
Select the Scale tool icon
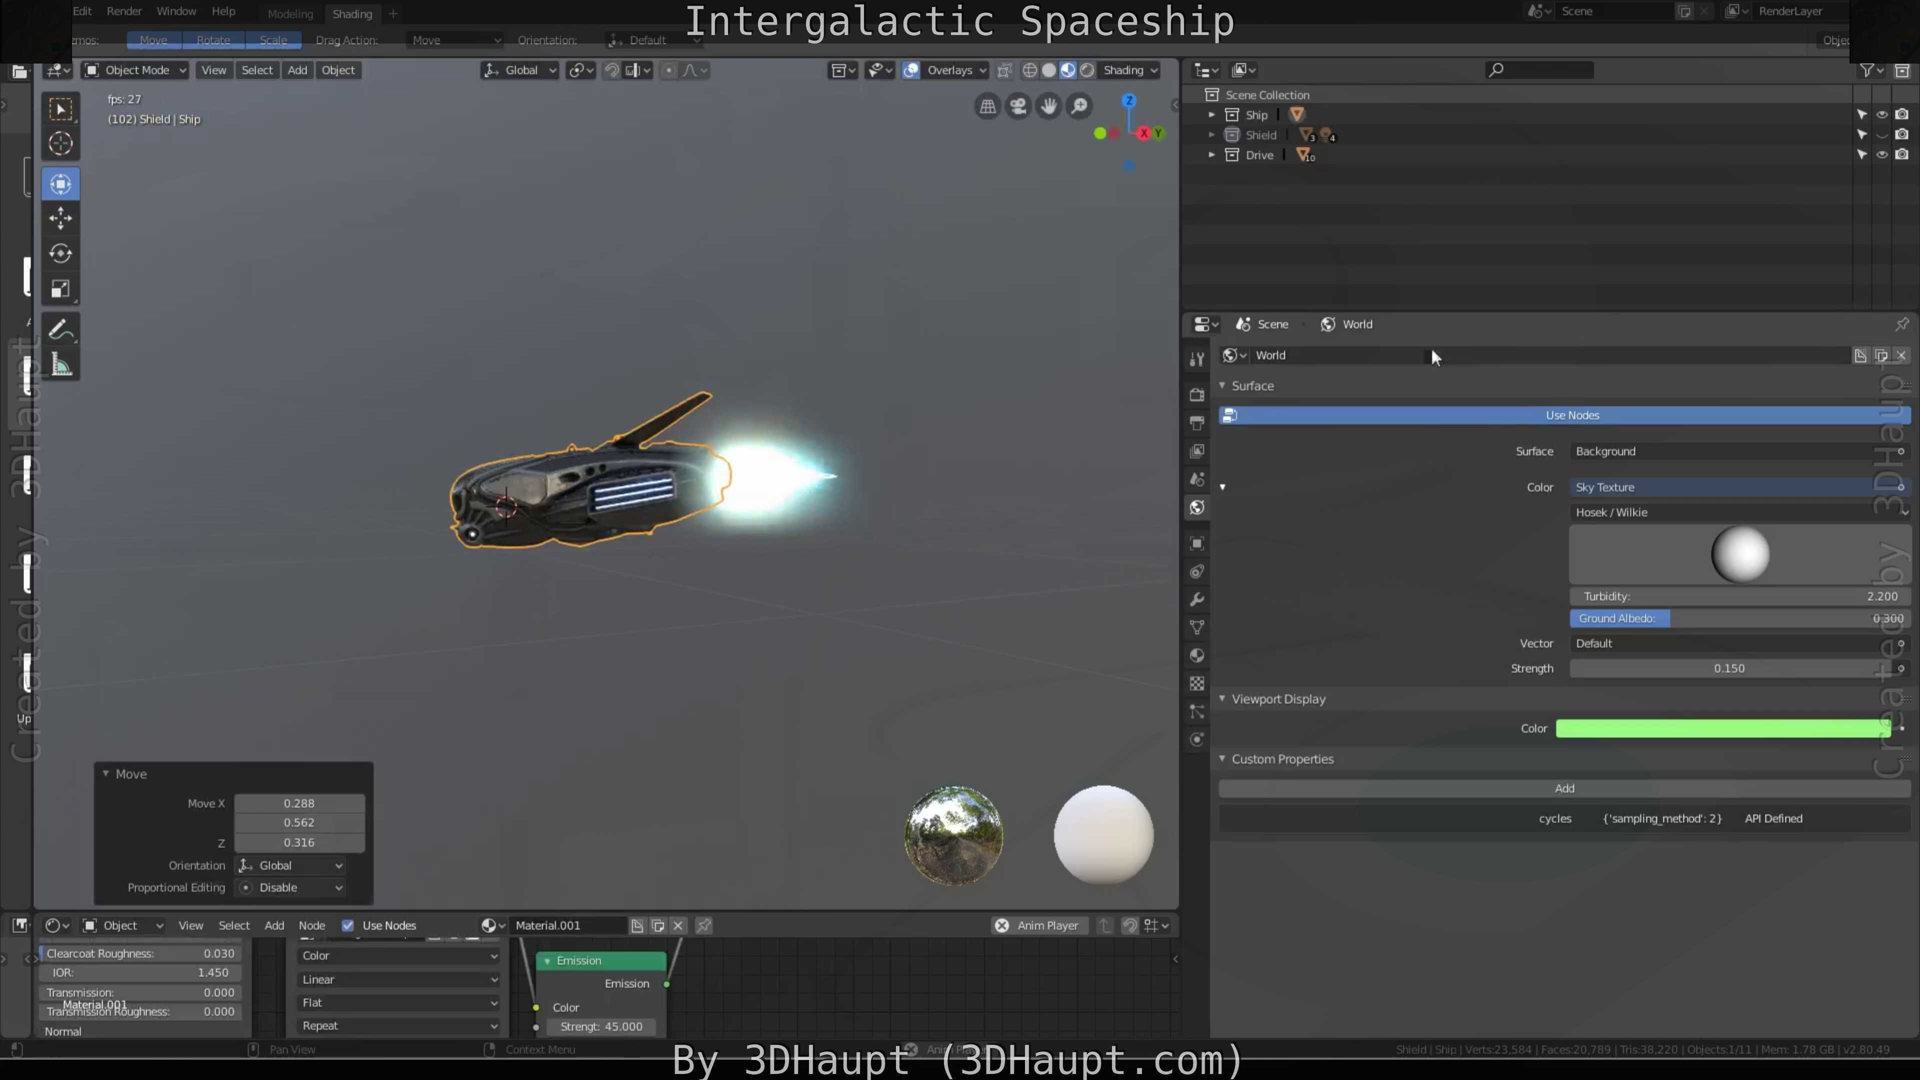pyautogui.click(x=60, y=288)
